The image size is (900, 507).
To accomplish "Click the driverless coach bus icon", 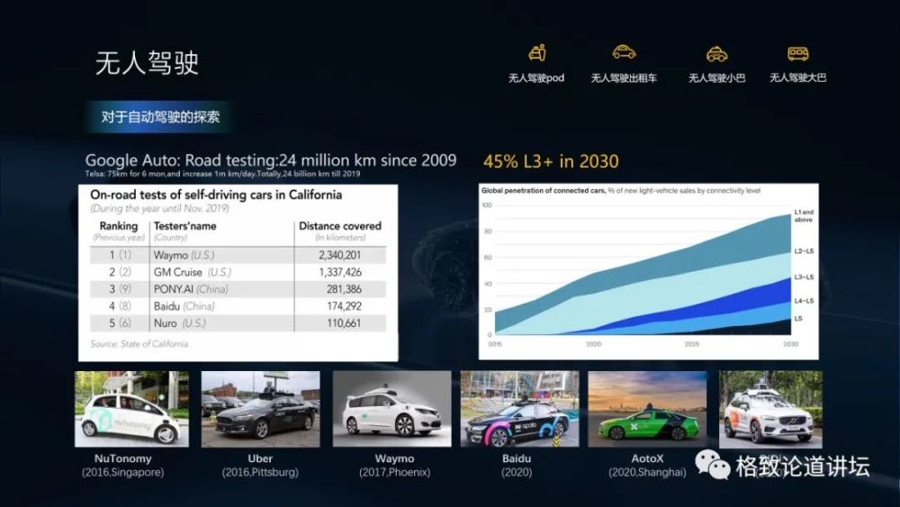I will 797,54.
